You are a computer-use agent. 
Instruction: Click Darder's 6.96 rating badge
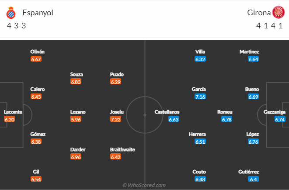(76, 157)
